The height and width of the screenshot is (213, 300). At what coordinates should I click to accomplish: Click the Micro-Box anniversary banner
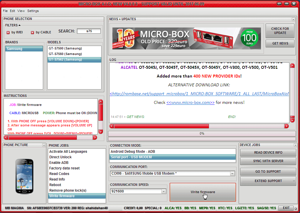pyautogui.click(x=186, y=39)
